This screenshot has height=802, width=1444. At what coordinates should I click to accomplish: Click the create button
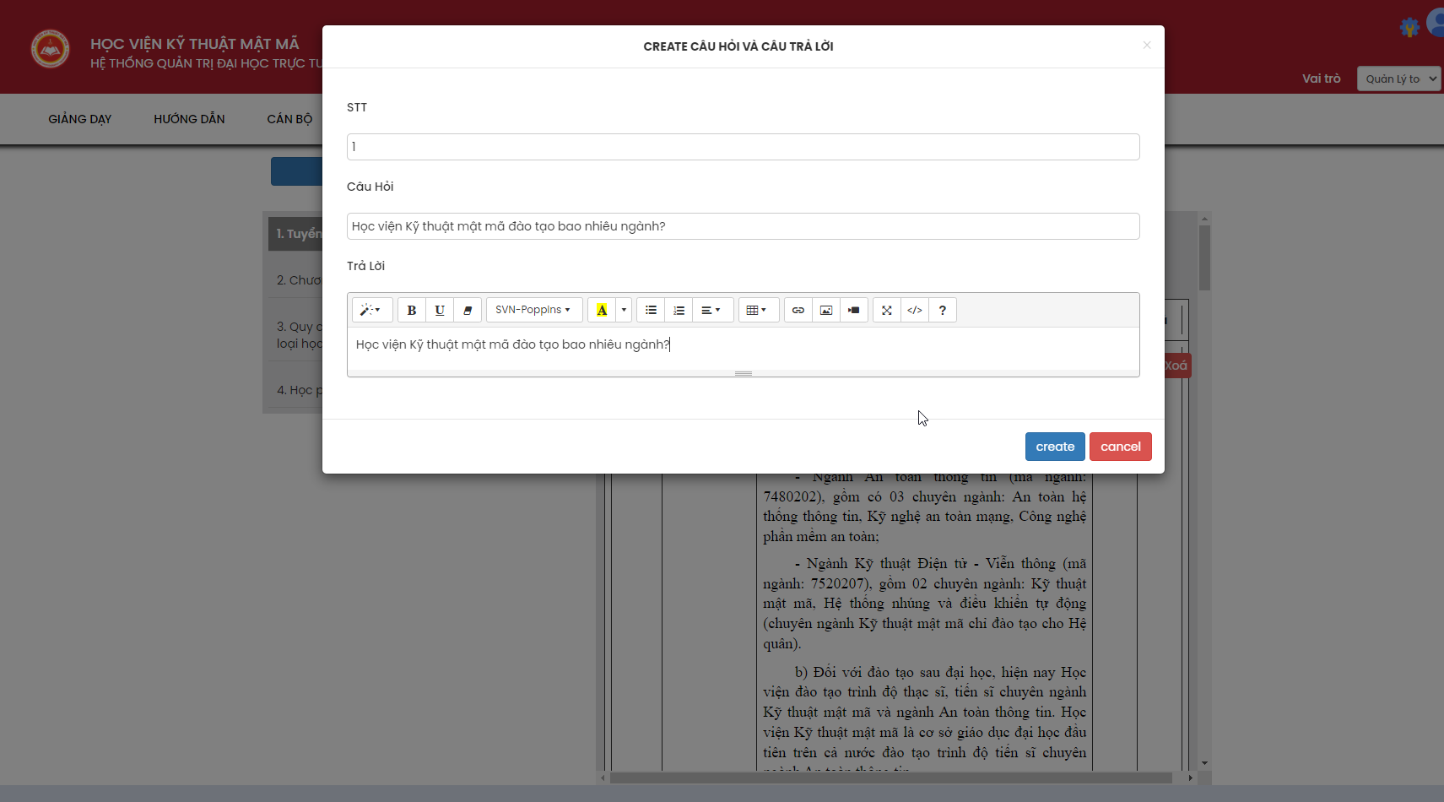(x=1055, y=447)
